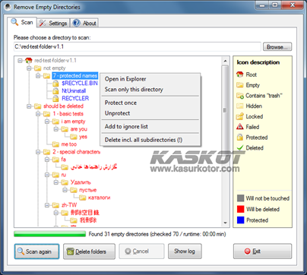Click the Contains "trash" folder icon in legend
Screen dimensions: 307x275
pos(240,96)
